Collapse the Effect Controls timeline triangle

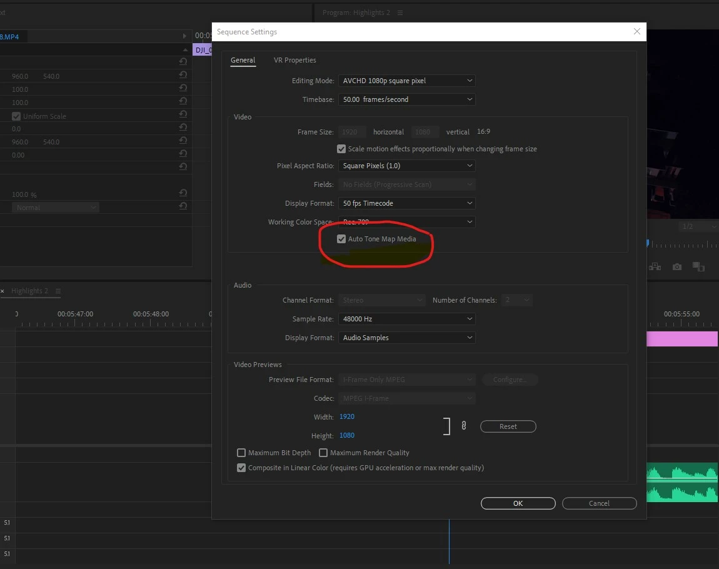[185, 49]
